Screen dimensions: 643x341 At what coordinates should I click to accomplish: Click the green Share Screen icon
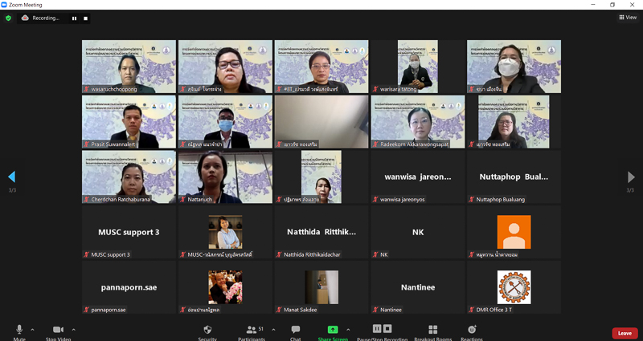[x=333, y=330]
